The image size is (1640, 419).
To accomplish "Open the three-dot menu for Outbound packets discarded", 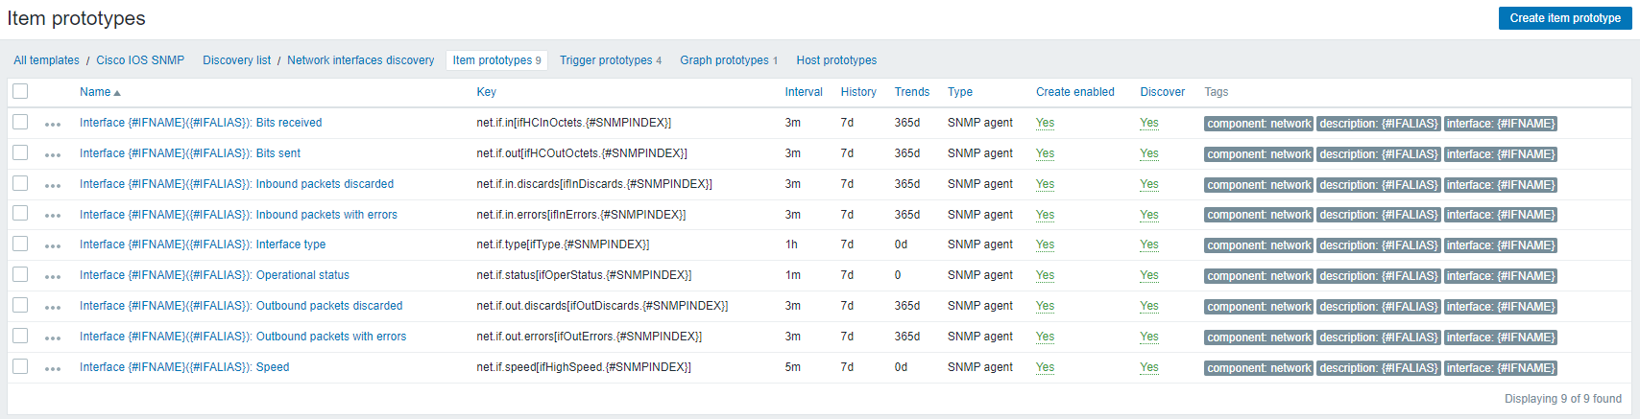I will click(53, 307).
